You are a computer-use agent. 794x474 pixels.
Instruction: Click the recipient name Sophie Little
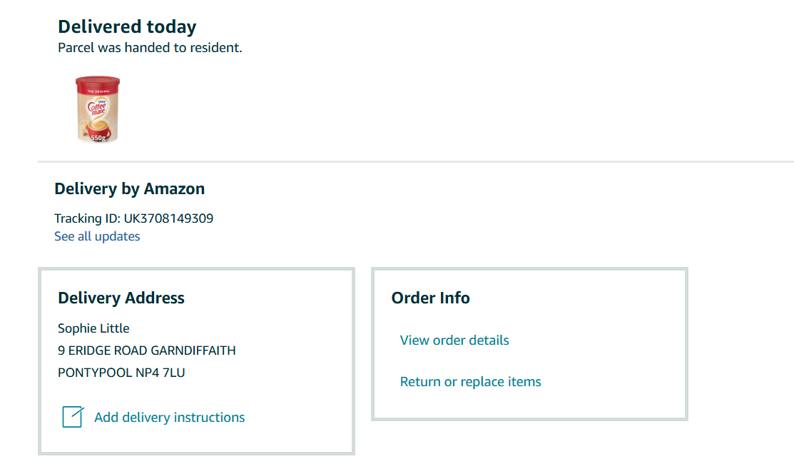(x=93, y=328)
